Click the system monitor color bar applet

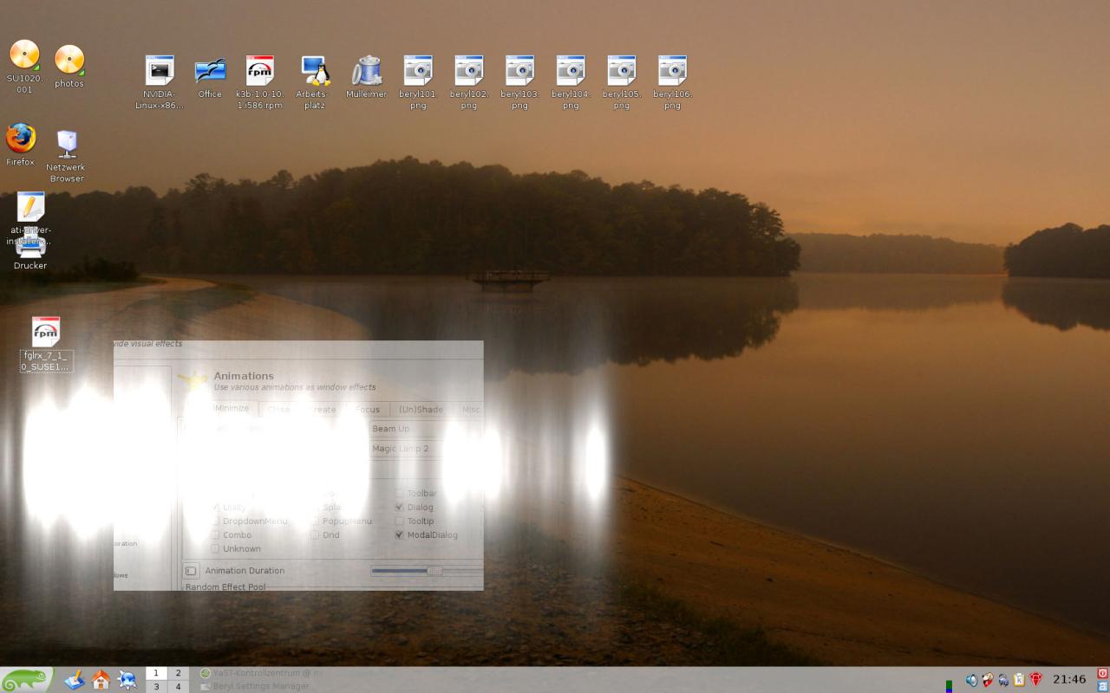pos(949,685)
